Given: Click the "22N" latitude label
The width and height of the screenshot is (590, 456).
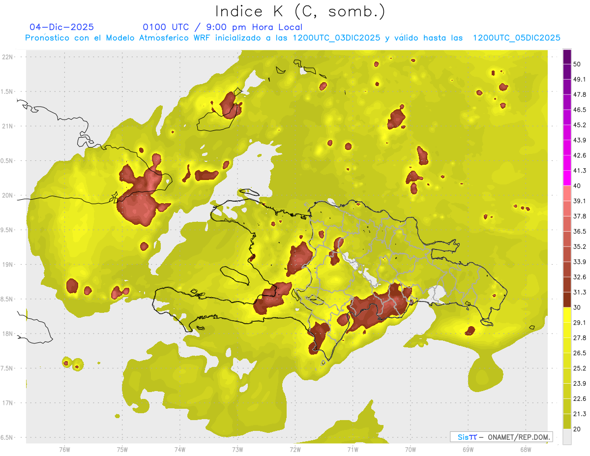Looking at the screenshot, I should (x=7, y=57).
